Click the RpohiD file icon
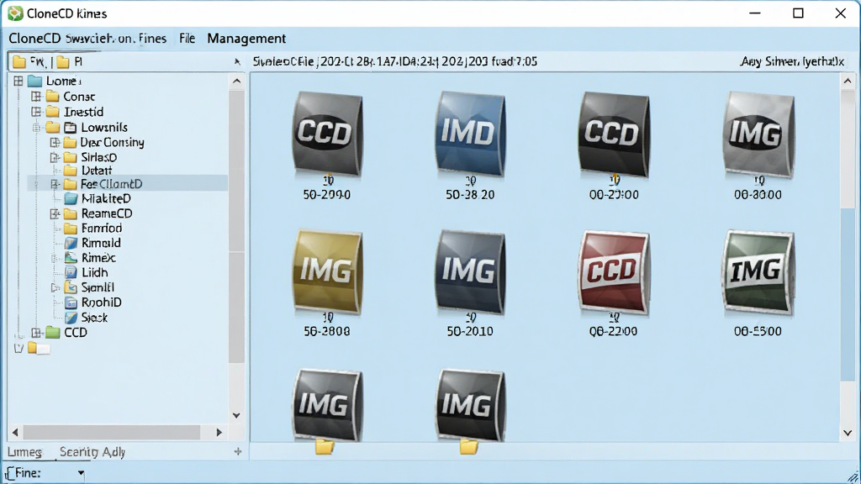This screenshot has width=861, height=484. tap(71, 302)
